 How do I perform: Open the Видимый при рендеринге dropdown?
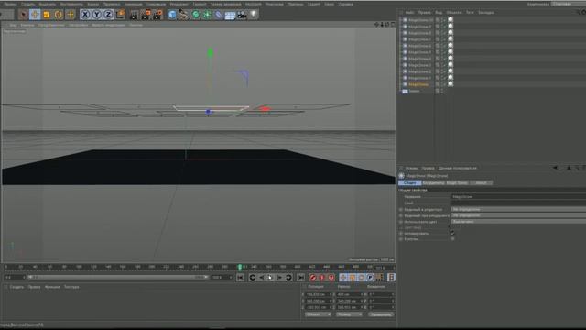point(518,215)
